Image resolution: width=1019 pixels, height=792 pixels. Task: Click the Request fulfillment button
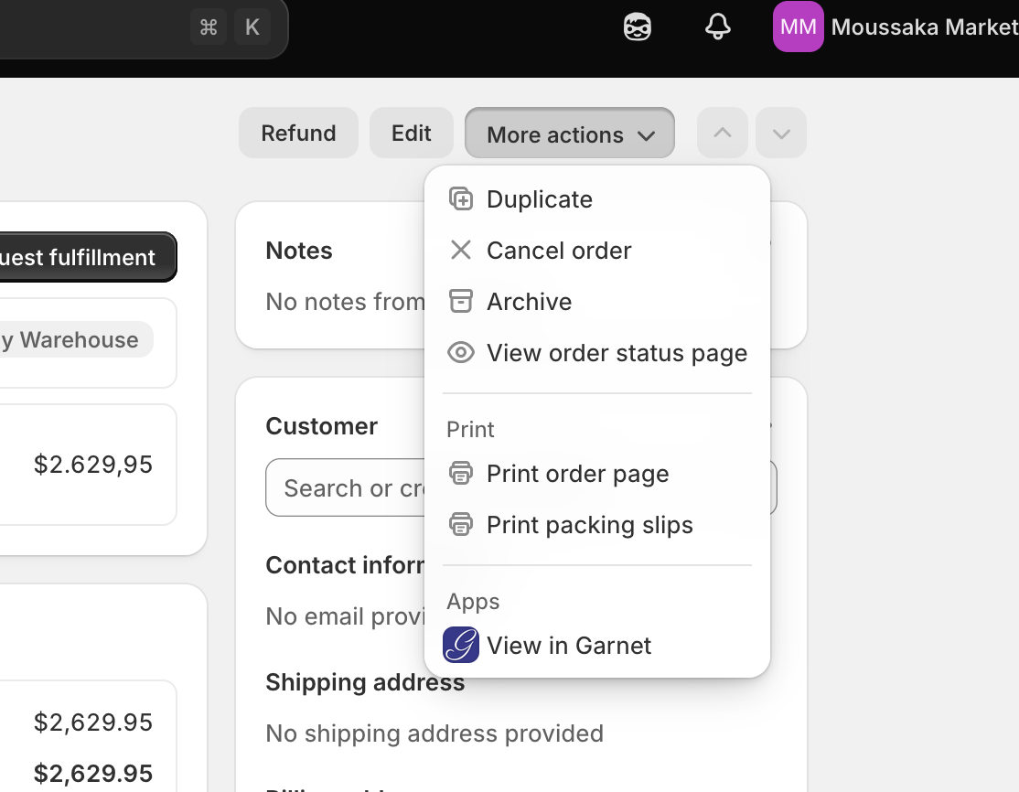tap(87, 257)
